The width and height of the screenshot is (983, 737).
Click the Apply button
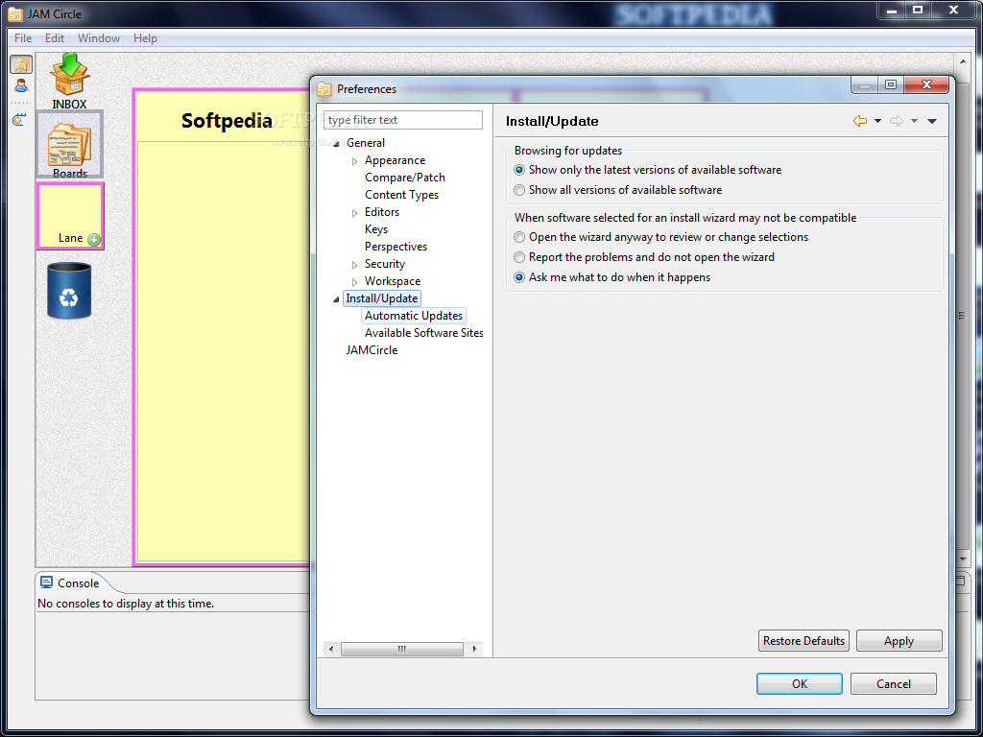coord(899,640)
